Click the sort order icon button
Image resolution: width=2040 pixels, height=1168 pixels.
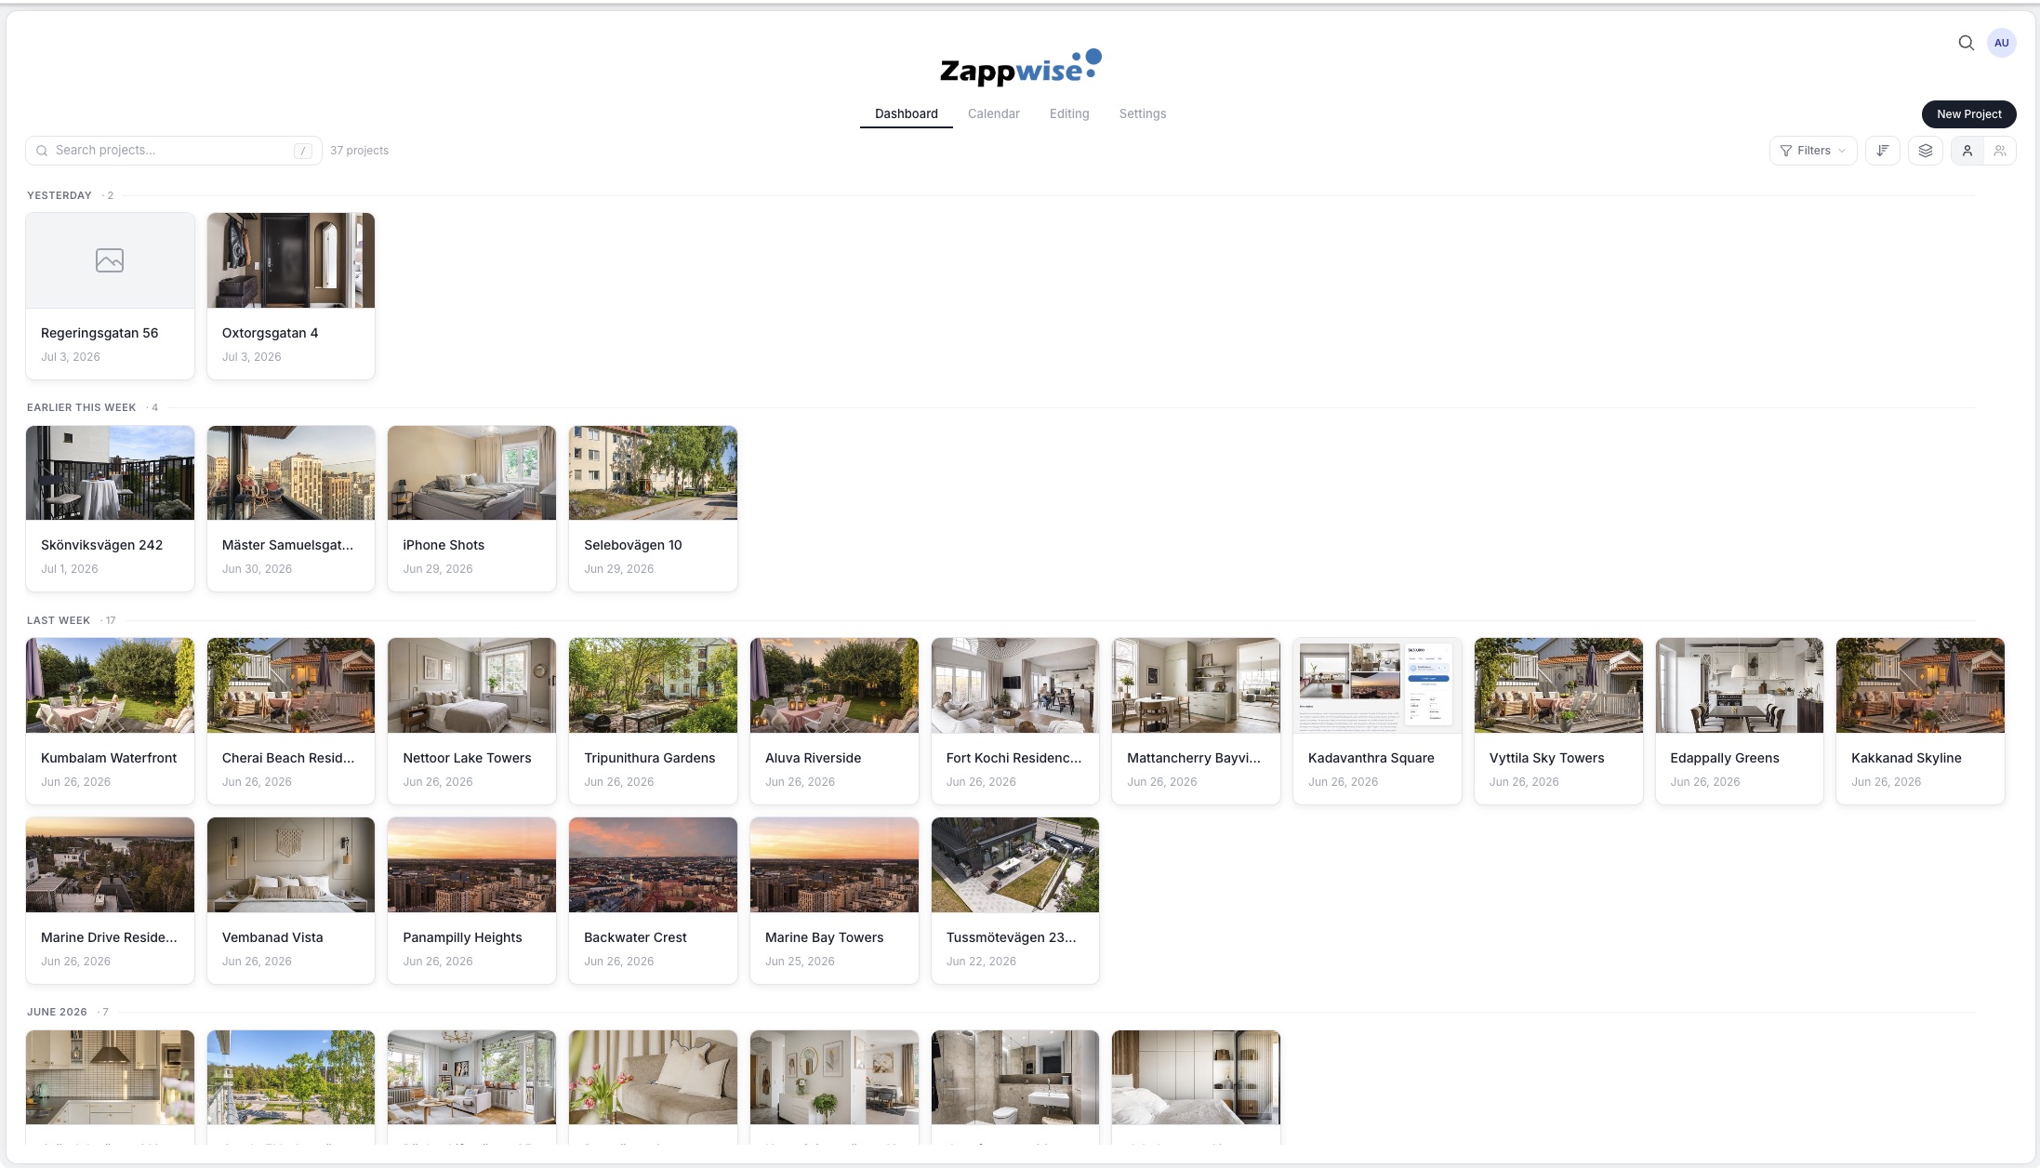point(1882,151)
